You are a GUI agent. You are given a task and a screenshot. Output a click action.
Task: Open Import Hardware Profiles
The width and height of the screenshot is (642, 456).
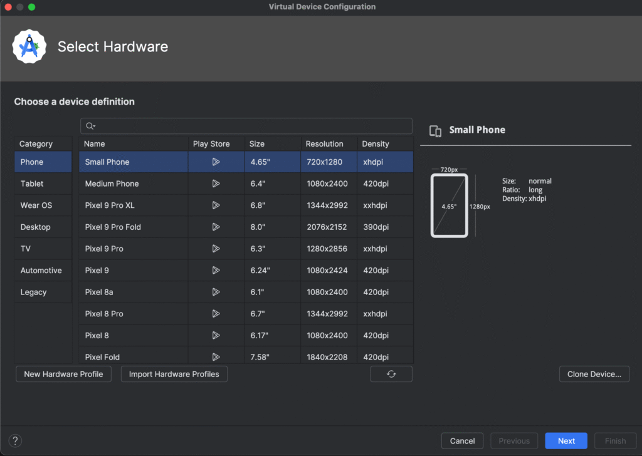coord(174,374)
